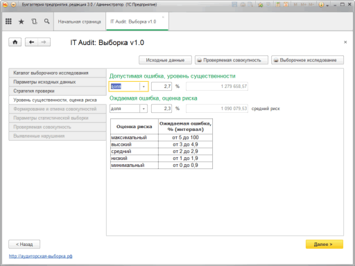Select the высокий risk row cell
The height and width of the screenshot is (266, 355).
tap(135, 144)
